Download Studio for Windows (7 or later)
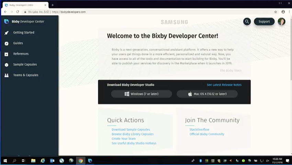Viewport: 292px width, 165px height. point(142,94)
